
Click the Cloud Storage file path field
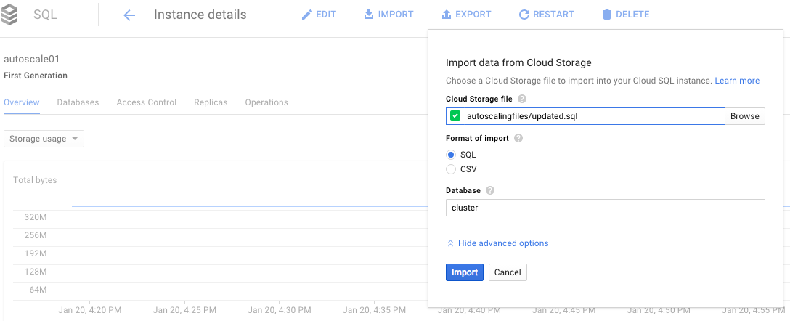(x=585, y=116)
